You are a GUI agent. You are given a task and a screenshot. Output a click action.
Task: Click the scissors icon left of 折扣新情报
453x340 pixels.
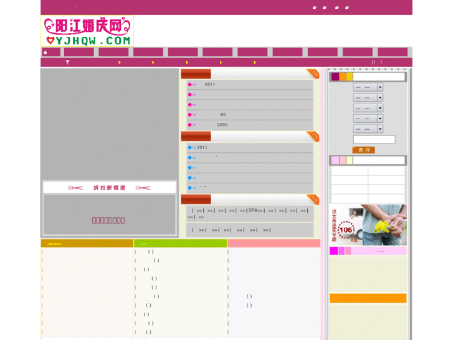click(75, 188)
